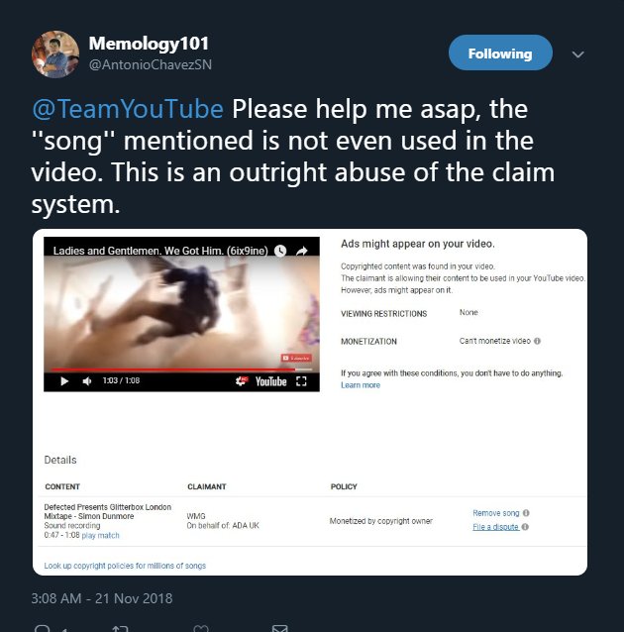Open Look up copyright policies link
This screenshot has height=632, width=624.
[125, 566]
